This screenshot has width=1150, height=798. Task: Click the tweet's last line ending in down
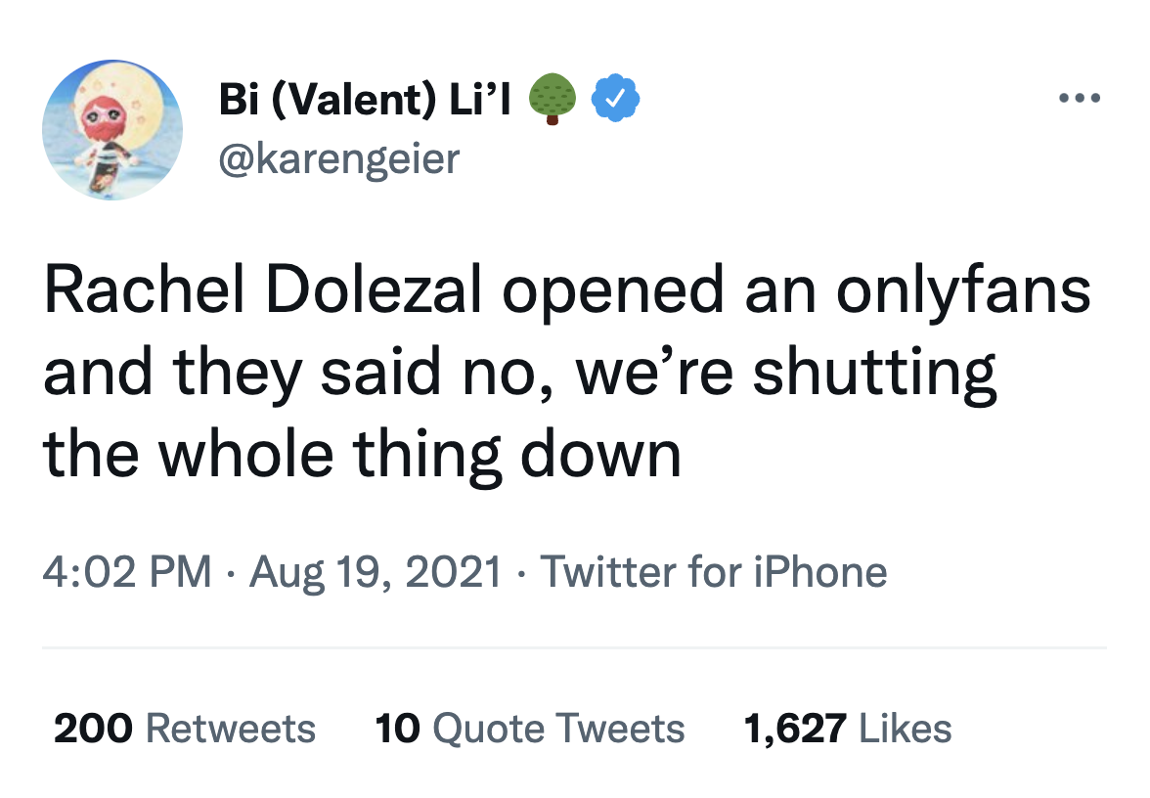click(362, 455)
